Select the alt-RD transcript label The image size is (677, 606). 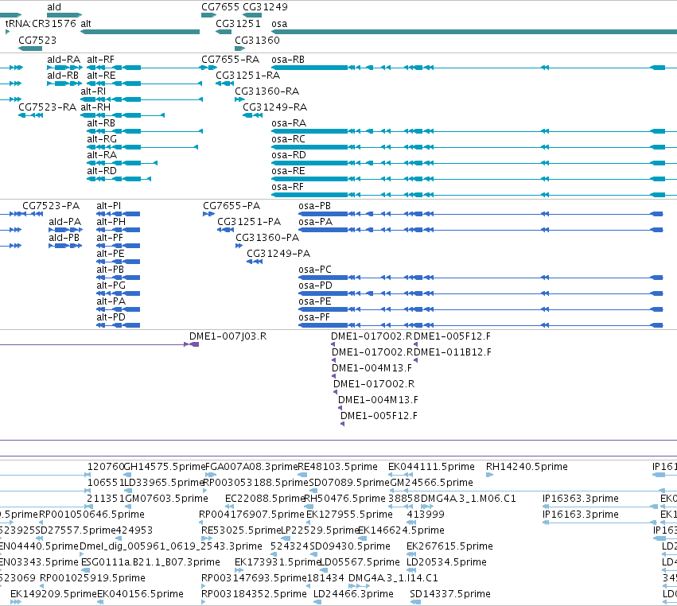(x=102, y=170)
